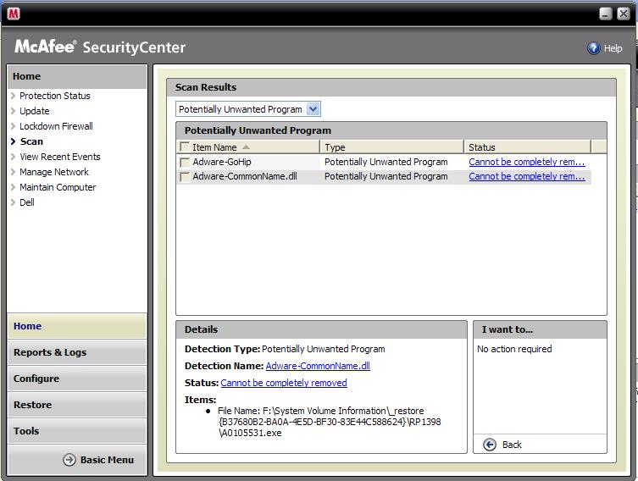Click the chevron beside Dell
Screen dimensions: 638x481
click(x=13, y=202)
